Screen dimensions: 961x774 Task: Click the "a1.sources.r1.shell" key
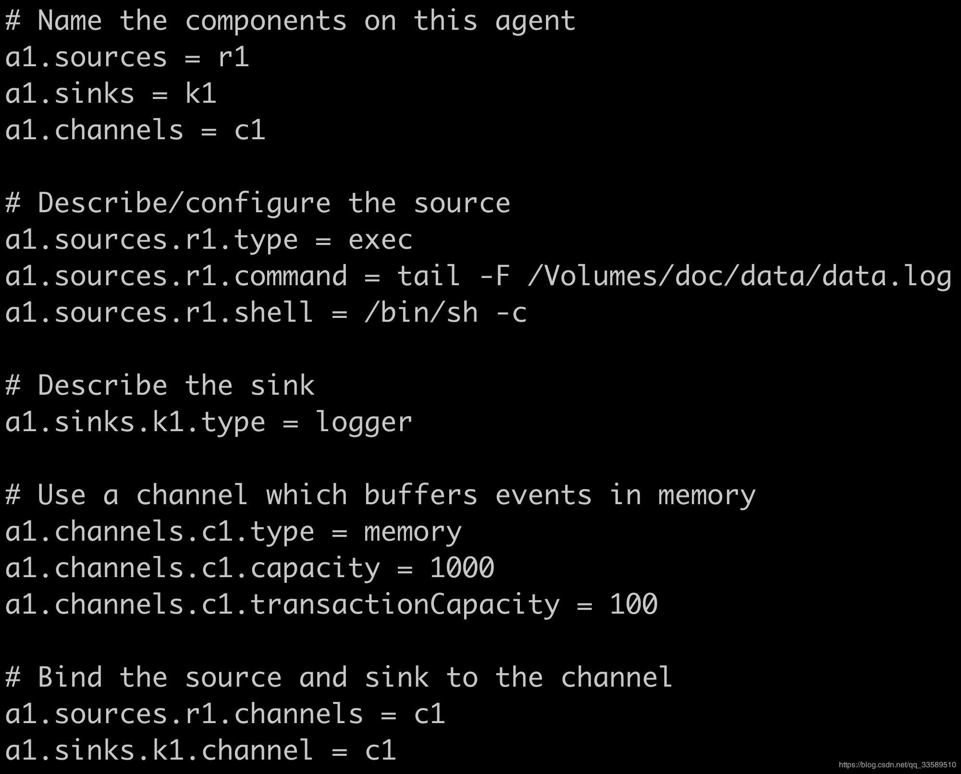click(x=160, y=313)
